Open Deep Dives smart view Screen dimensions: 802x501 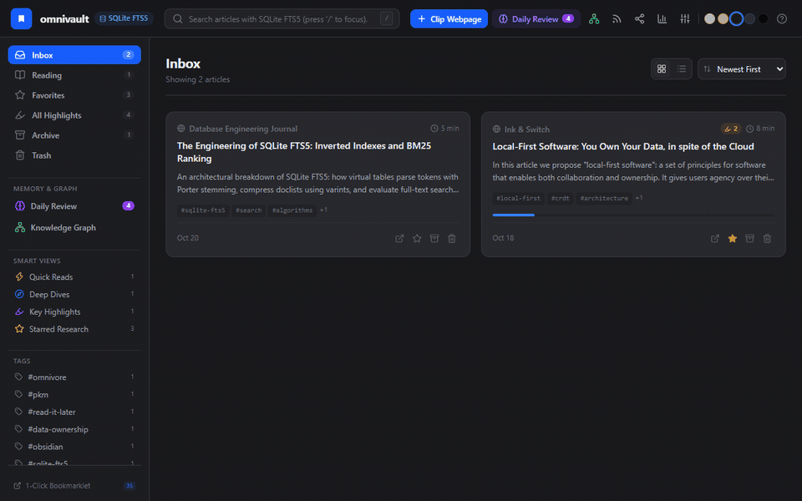point(74,294)
